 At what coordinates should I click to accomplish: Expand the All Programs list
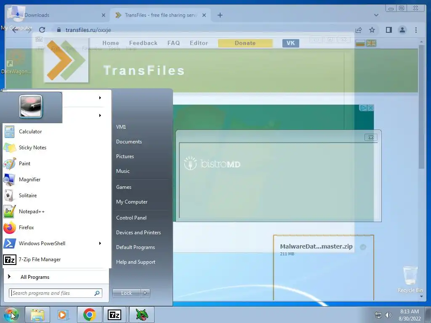pos(56,277)
